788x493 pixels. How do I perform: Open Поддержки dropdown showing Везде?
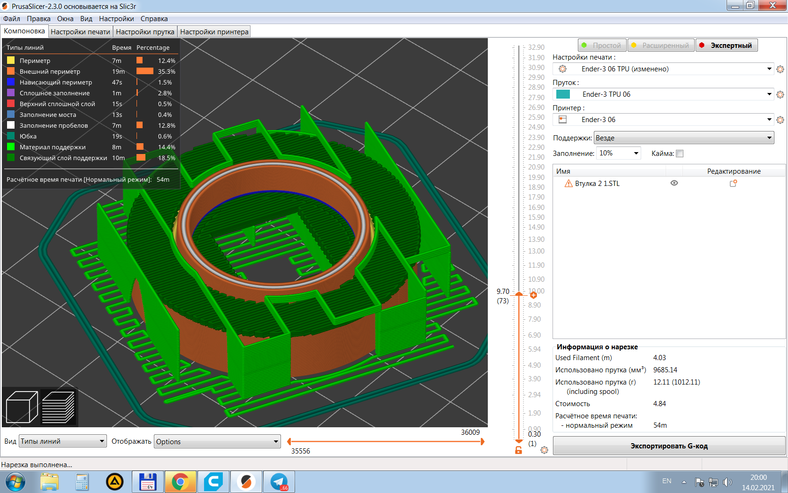click(x=684, y=138)
